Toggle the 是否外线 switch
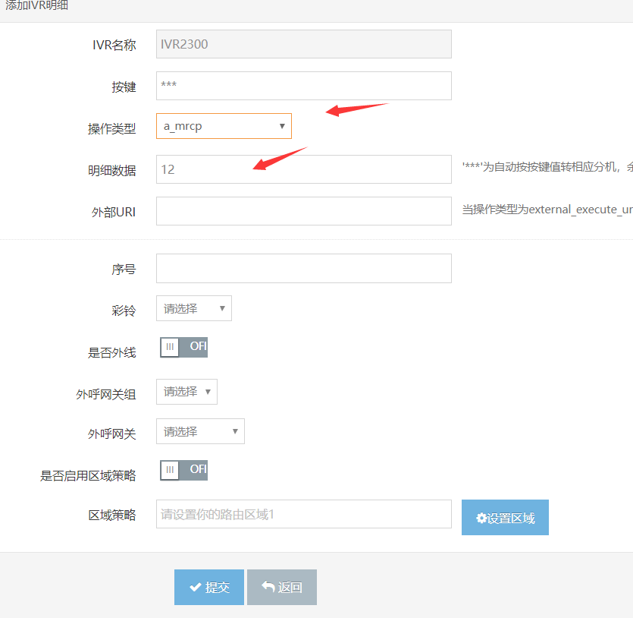 [183, 347]
